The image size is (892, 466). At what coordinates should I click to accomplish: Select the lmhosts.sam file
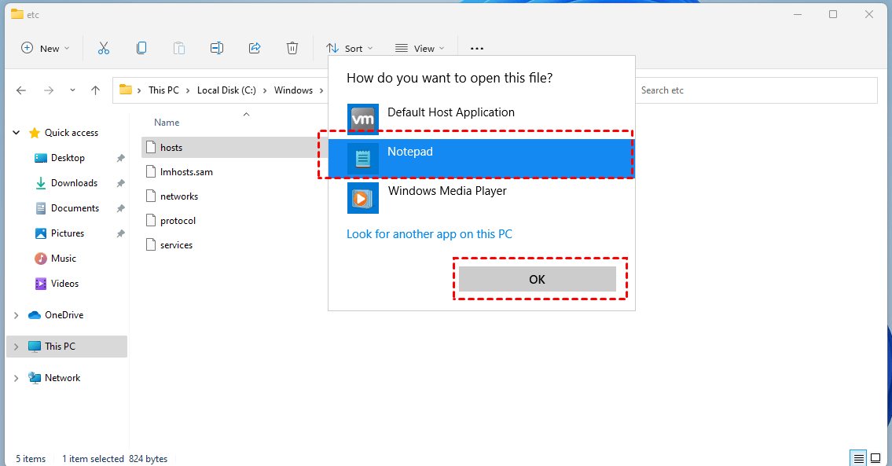(x=186, y=172)
